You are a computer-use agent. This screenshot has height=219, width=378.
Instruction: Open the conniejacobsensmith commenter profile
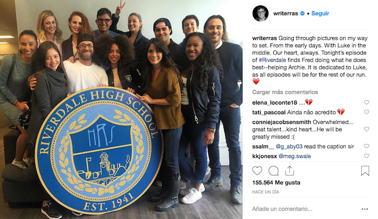(x=281, y=122)
